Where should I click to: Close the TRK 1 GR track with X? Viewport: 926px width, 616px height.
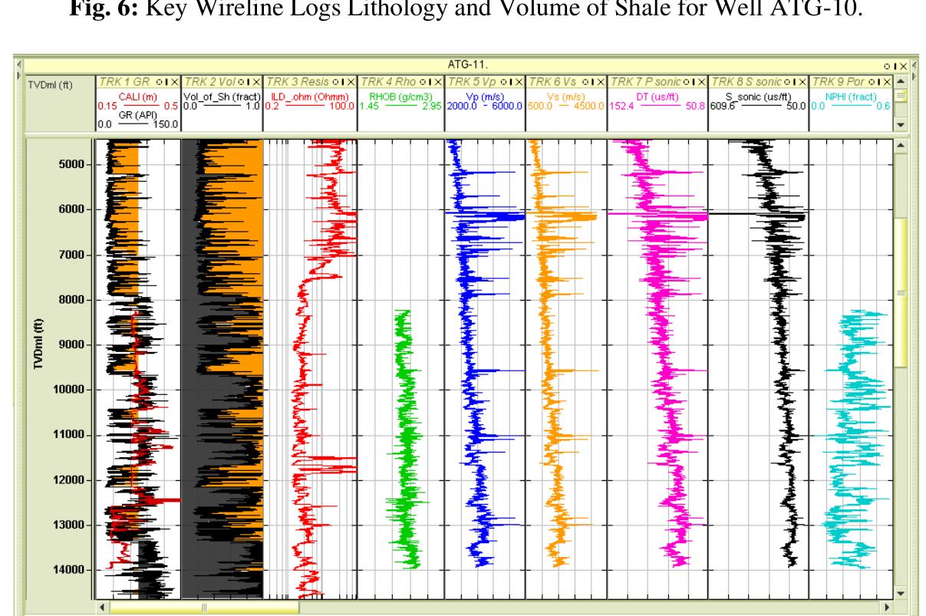pos(175,81)
